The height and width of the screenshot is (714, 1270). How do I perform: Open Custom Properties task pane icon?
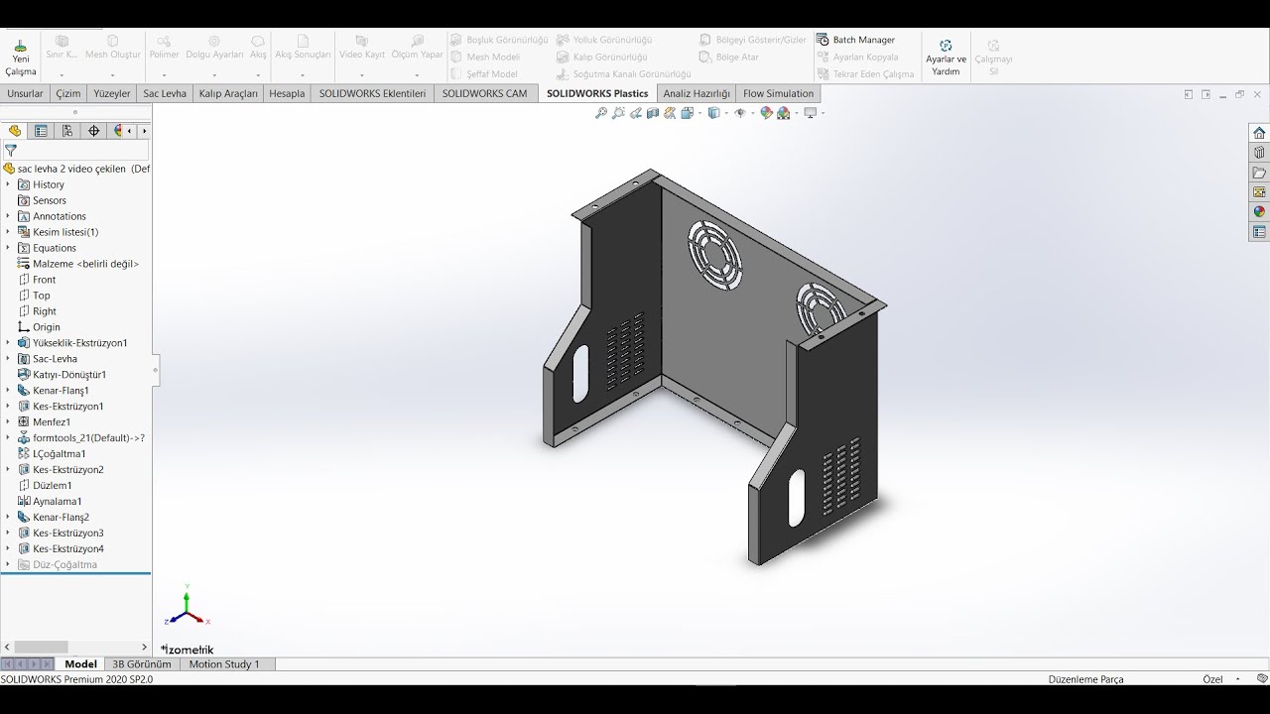1259,232
